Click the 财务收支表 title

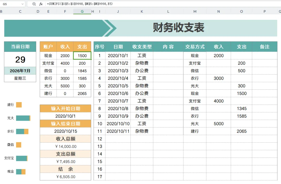178,28
